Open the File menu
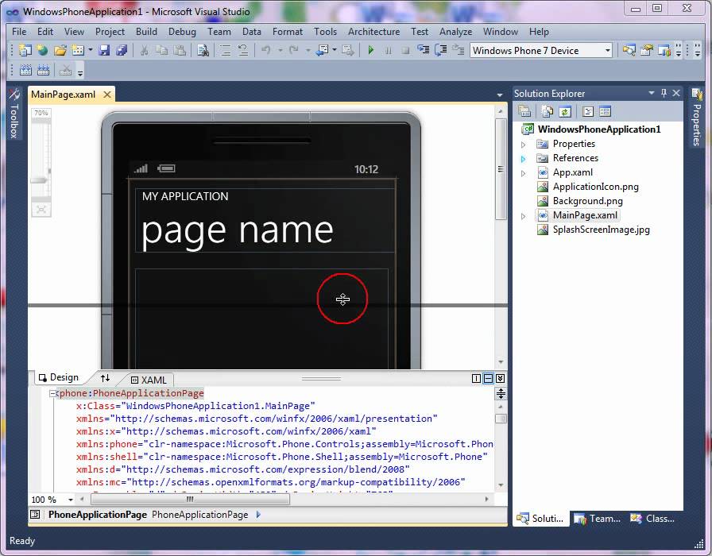 pyautogui.click(x=19, y=32)
